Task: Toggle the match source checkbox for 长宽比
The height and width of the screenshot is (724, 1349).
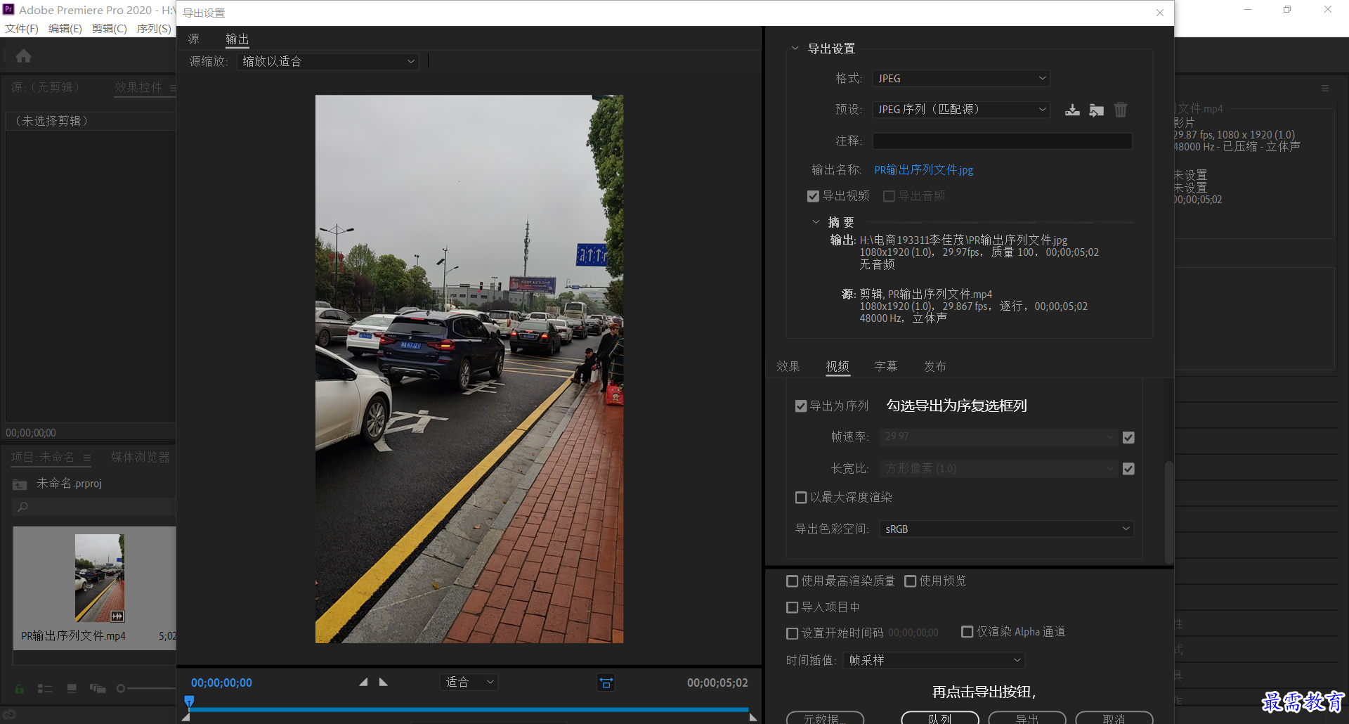Action: tap(1128, 469)
